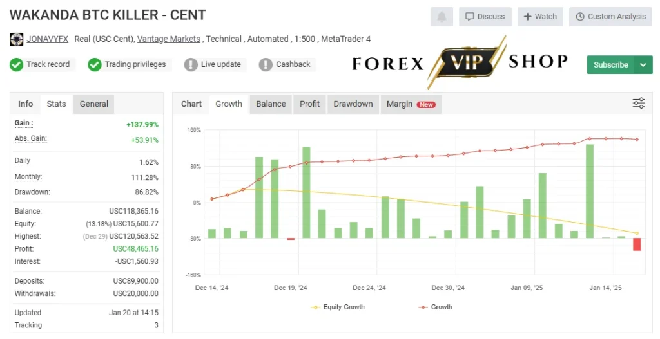660x339 pixels.
Task: Expand the Subscribe dropdown arrow
Action: coord(643,65)
